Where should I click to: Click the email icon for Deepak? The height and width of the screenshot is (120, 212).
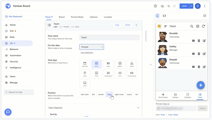(193, 67)
